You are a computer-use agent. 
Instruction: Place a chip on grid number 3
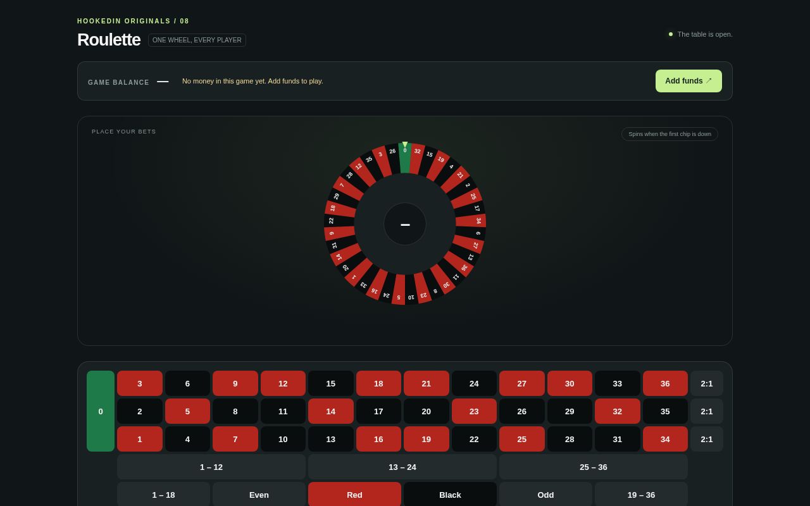(140, 383)
